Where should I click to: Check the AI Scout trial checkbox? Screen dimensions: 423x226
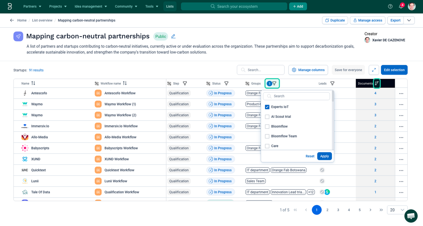267,117
